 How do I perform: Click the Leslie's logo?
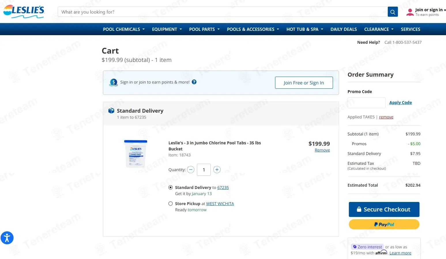point(24,12)
